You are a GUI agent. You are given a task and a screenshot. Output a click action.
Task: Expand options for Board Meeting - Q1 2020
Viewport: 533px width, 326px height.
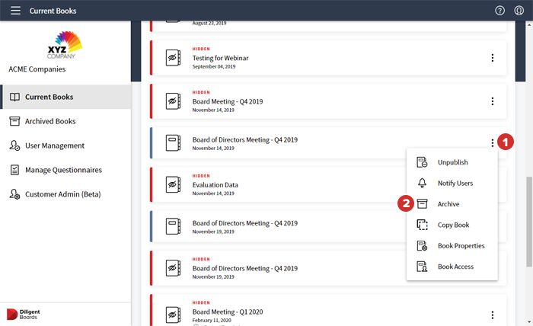click(493, 315)
